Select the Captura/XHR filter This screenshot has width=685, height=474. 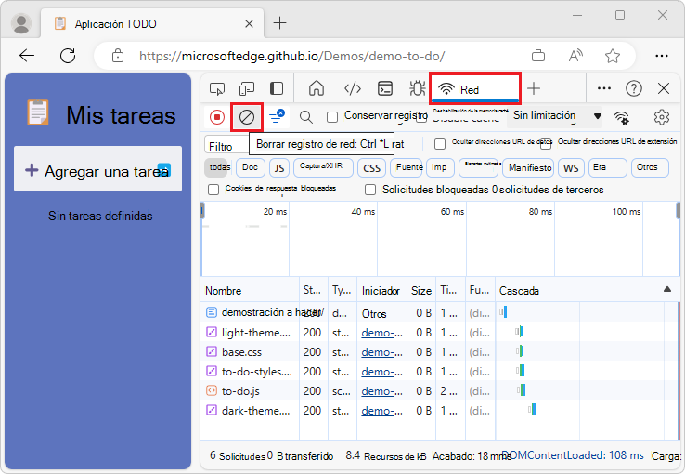pyautogui.click(x=323, y=167)
